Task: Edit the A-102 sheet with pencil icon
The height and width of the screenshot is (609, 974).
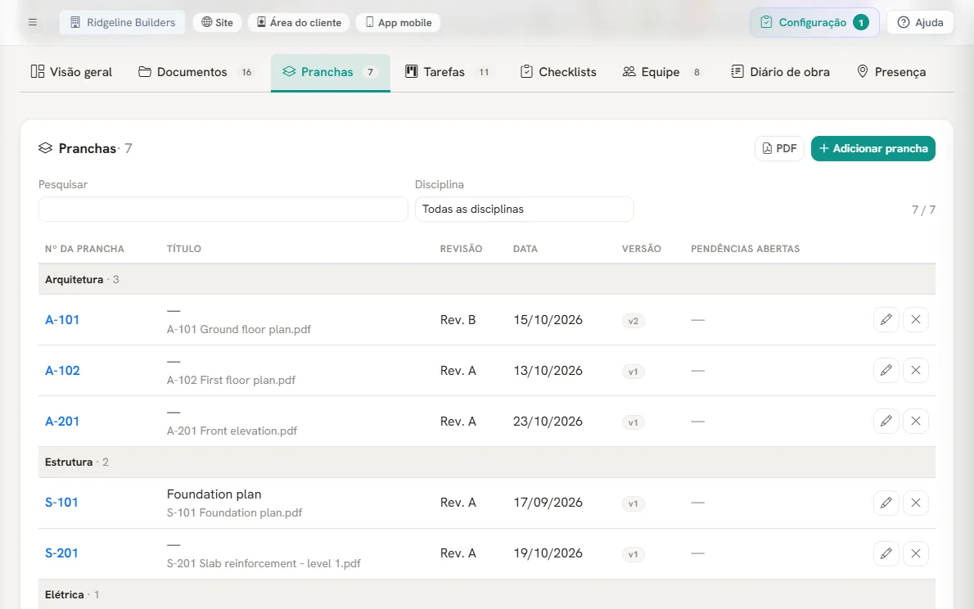Action: [886, 370]
